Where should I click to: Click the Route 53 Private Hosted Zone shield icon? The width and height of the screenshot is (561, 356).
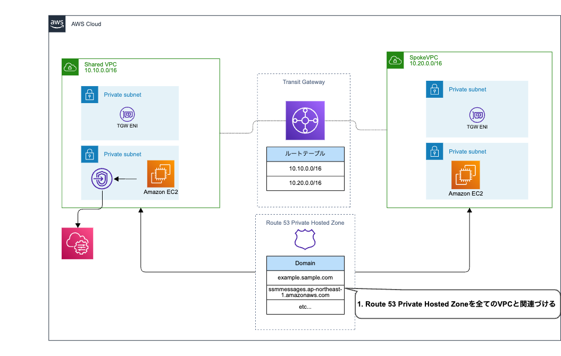click(305, 239)
